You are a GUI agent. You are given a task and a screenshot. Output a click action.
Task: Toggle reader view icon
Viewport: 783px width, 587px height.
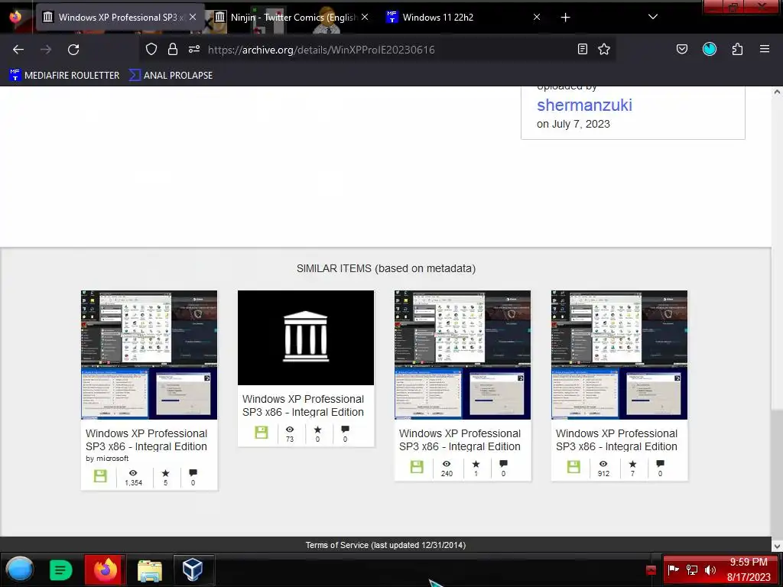pos(582,49)
